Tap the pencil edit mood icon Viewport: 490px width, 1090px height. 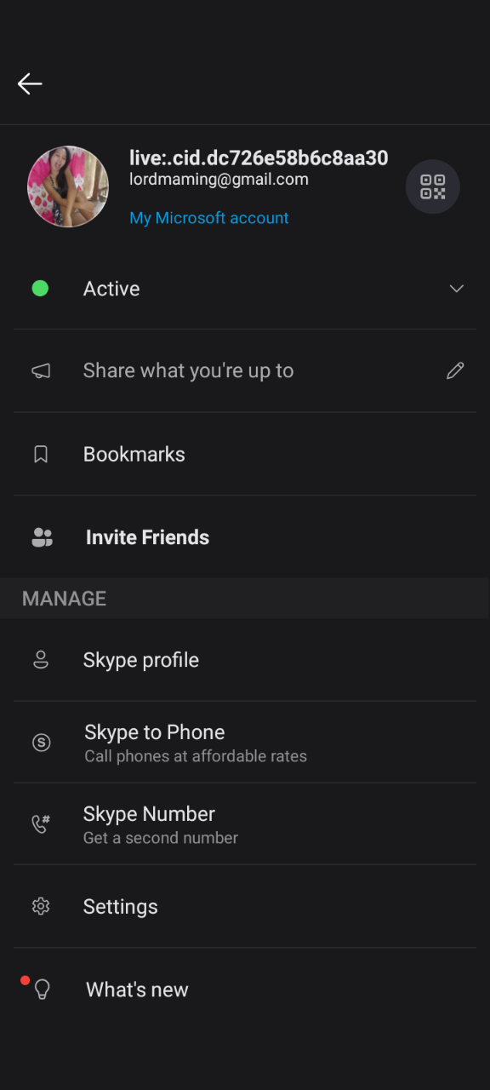tap(456, 370)
